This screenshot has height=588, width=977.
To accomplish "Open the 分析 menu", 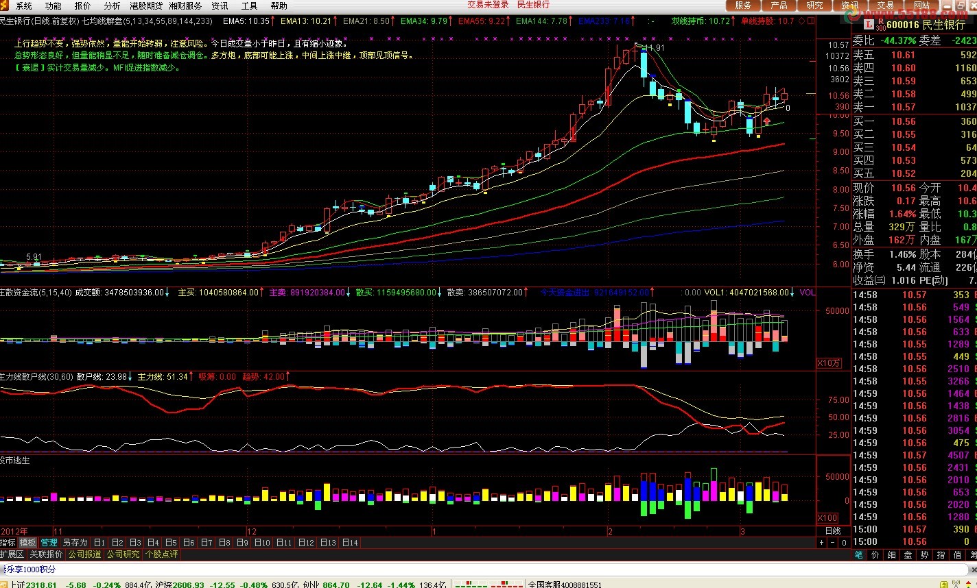I will click(112, 5).
